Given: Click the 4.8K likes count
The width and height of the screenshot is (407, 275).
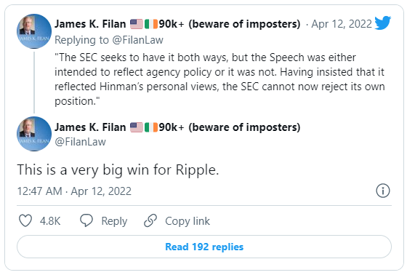Looking at the screenshot, I should (50, 221).
